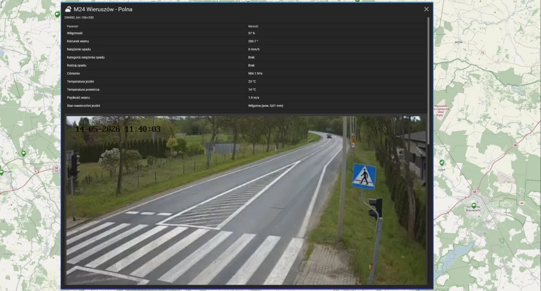Select the "Brak" value for Rodzaj opadu

tap(252, 65)
